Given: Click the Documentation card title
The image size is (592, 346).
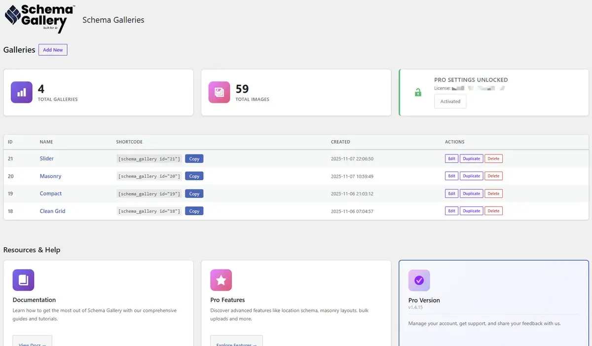Looking at the screenshot, I should coord(34,300).
